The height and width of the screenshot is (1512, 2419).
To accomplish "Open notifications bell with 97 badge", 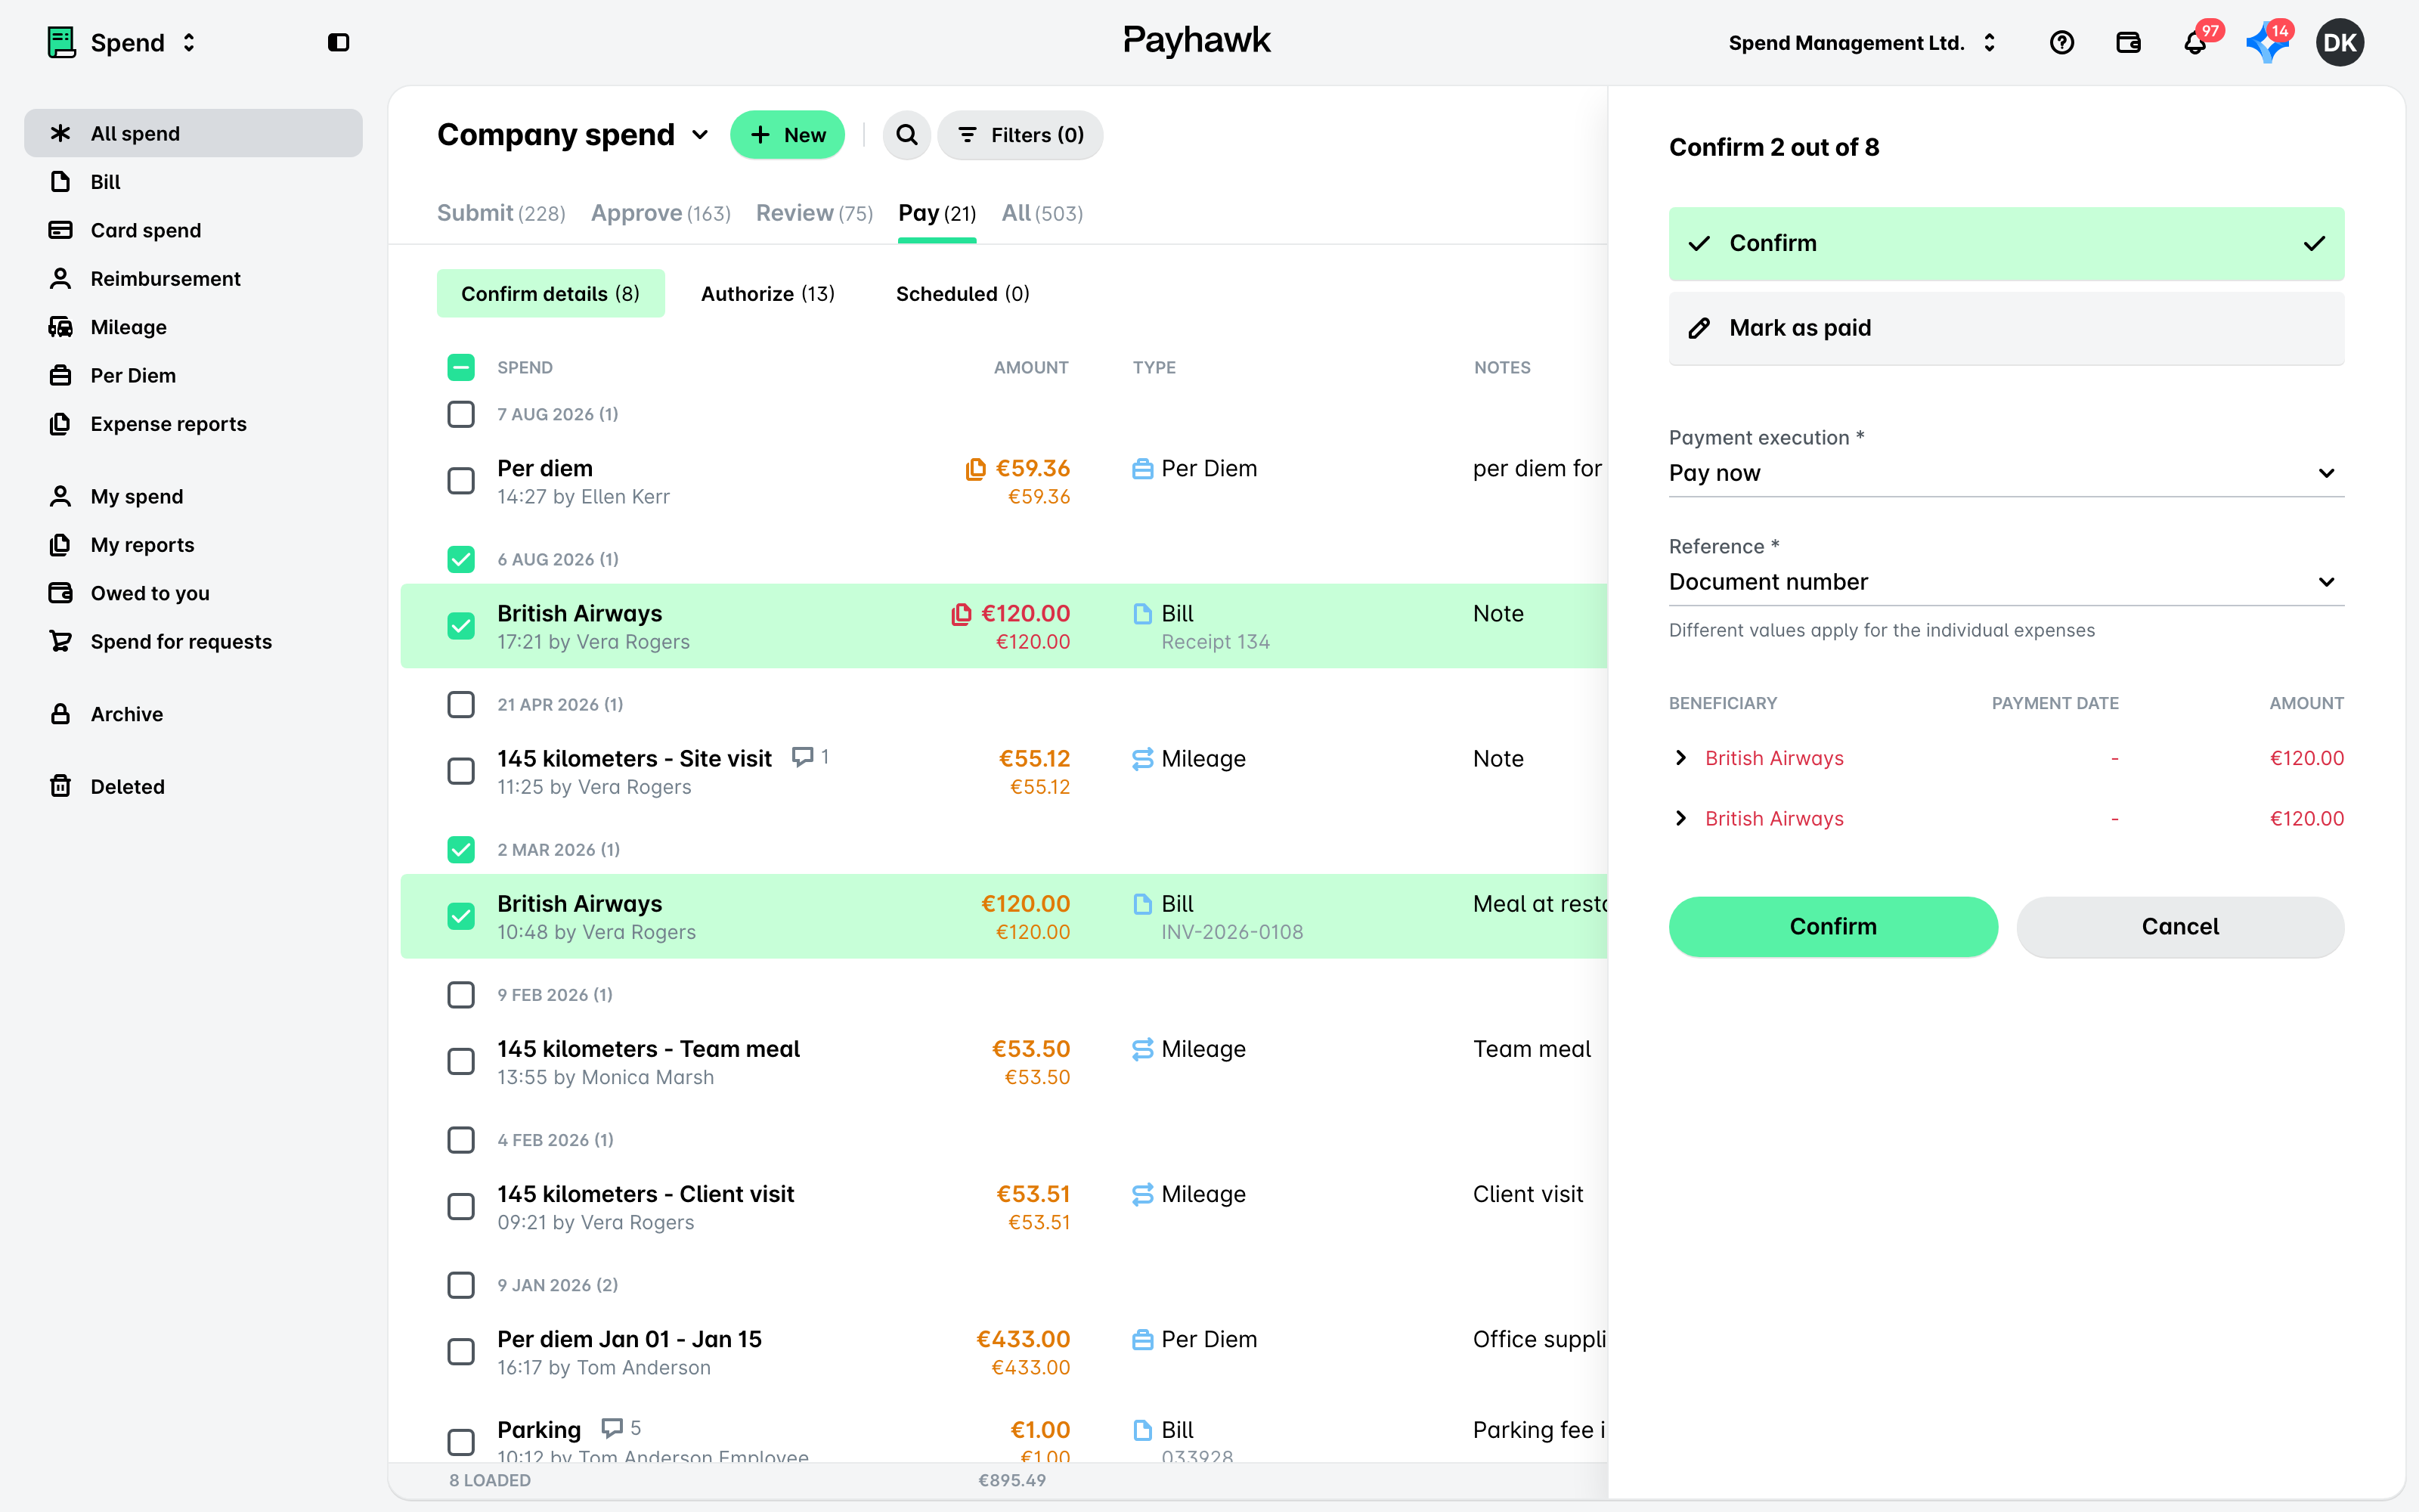I will click(x=2195, y=42).
